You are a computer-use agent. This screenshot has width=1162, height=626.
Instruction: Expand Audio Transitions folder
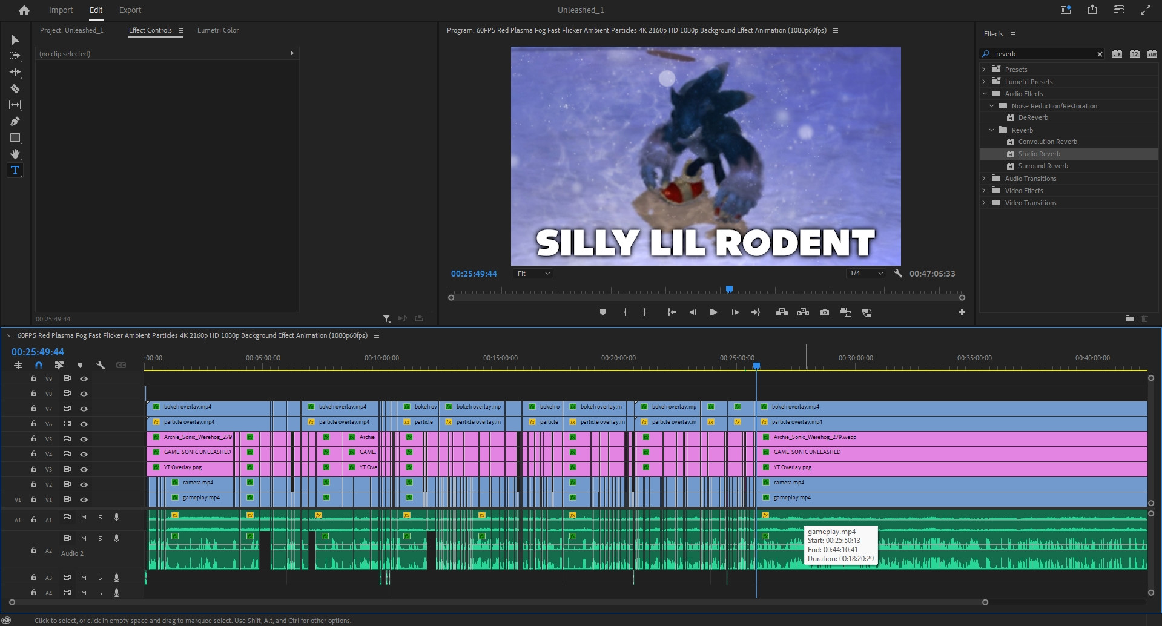pyautogui.click(x=984, y=179)
